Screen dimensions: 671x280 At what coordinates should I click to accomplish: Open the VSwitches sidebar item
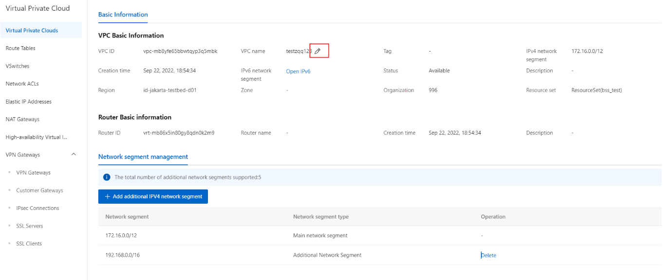point(18,66)
